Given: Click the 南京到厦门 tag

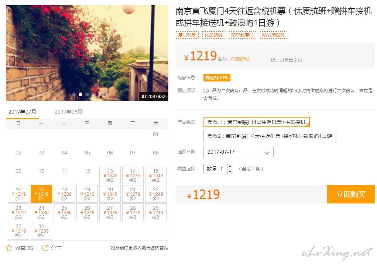Looking at the screenshot, I should click(x=242, y=35).
